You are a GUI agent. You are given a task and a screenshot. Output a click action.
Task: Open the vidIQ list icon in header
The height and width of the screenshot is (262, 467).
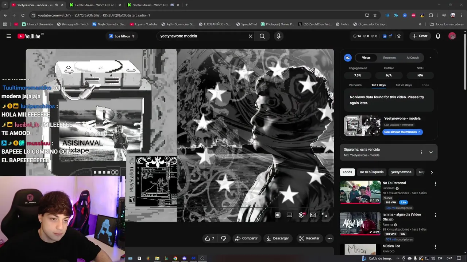390,36
